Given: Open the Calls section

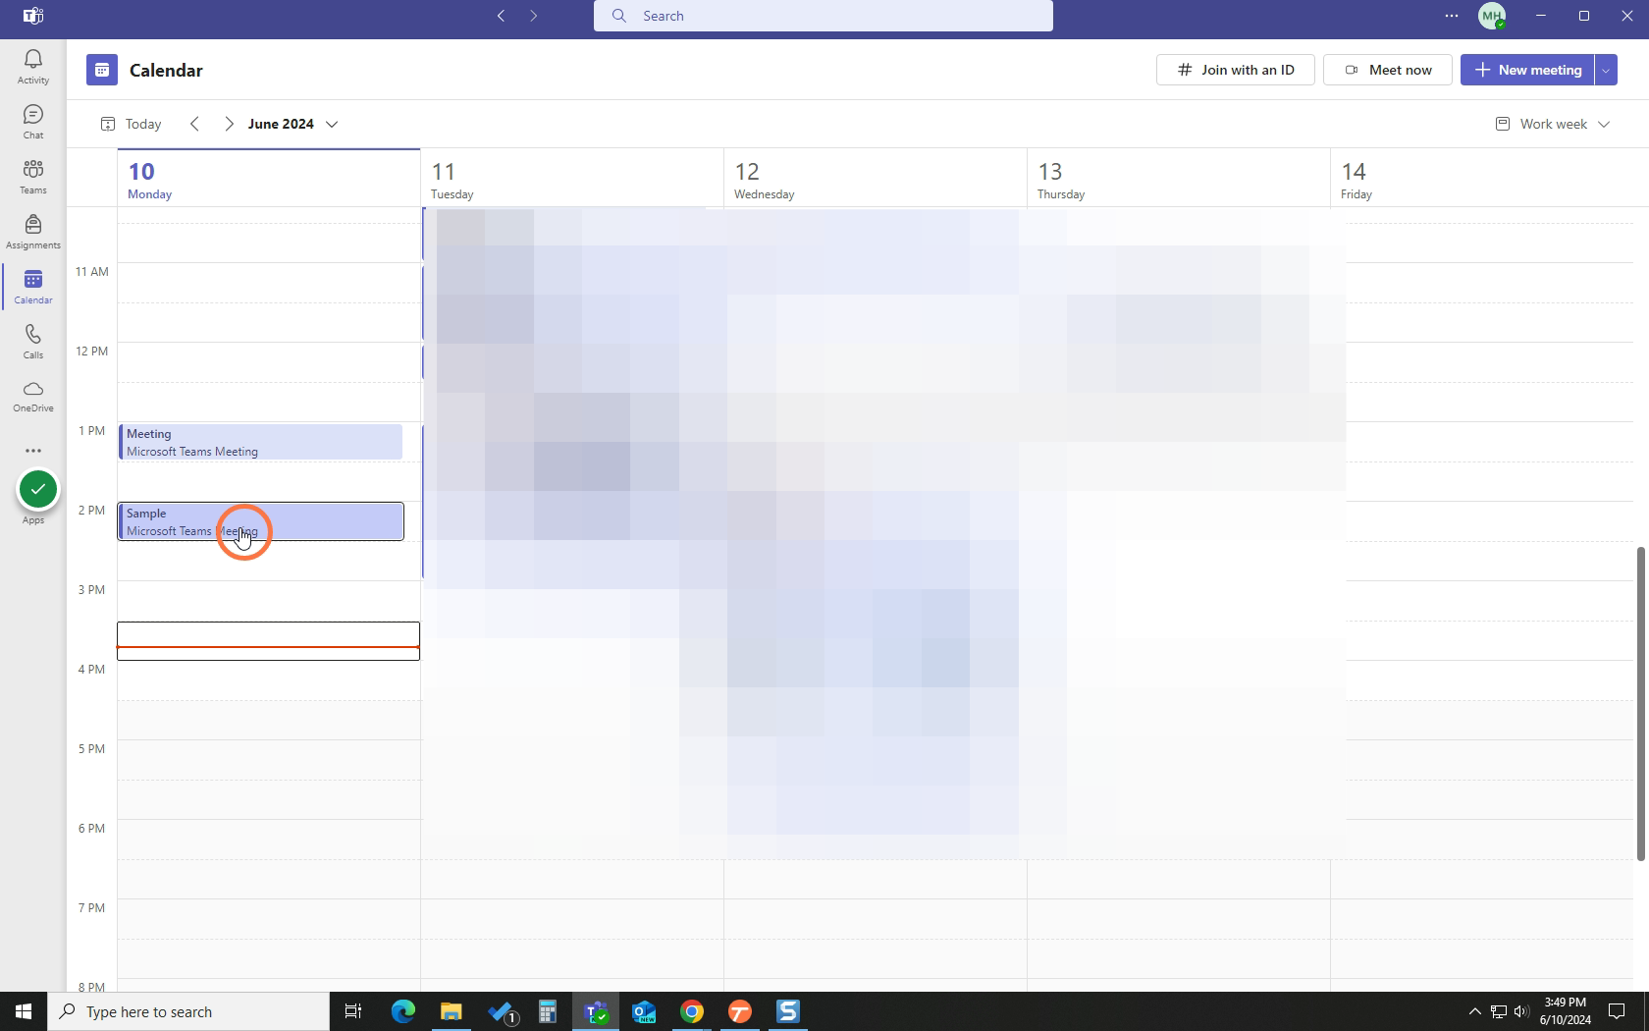Looking at the screenshot, I should 32,342.
